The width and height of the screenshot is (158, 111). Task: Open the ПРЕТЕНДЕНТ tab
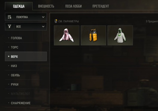click(x=101, y=6)
